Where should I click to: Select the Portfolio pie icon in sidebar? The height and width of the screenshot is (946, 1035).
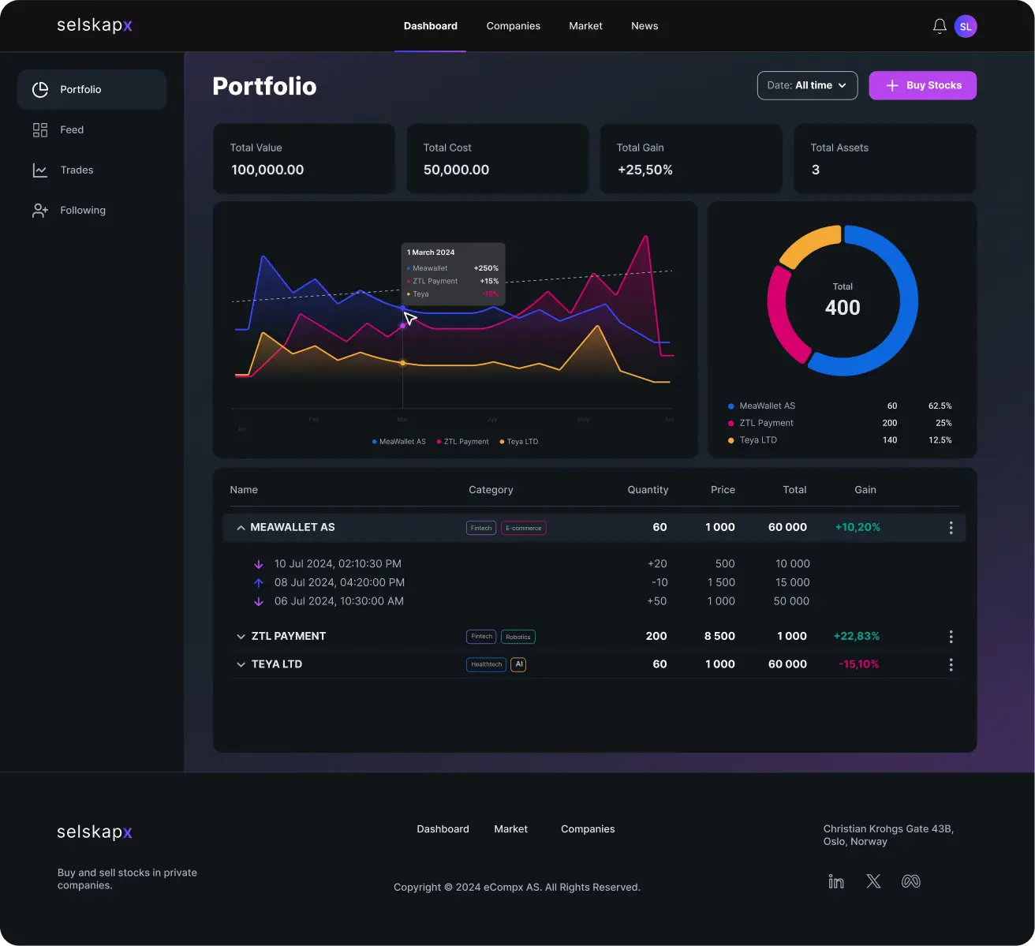tap(40, 90)
